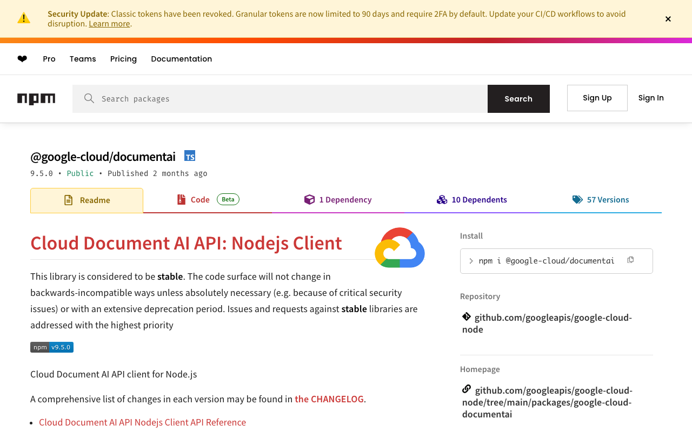Click the @google-cloud/documentai package title

[103, 157]
